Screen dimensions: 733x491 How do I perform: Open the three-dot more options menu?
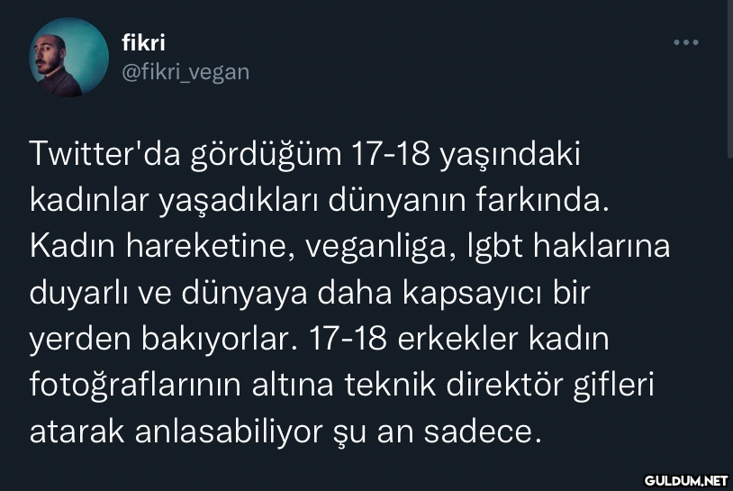tap(686, 42)
